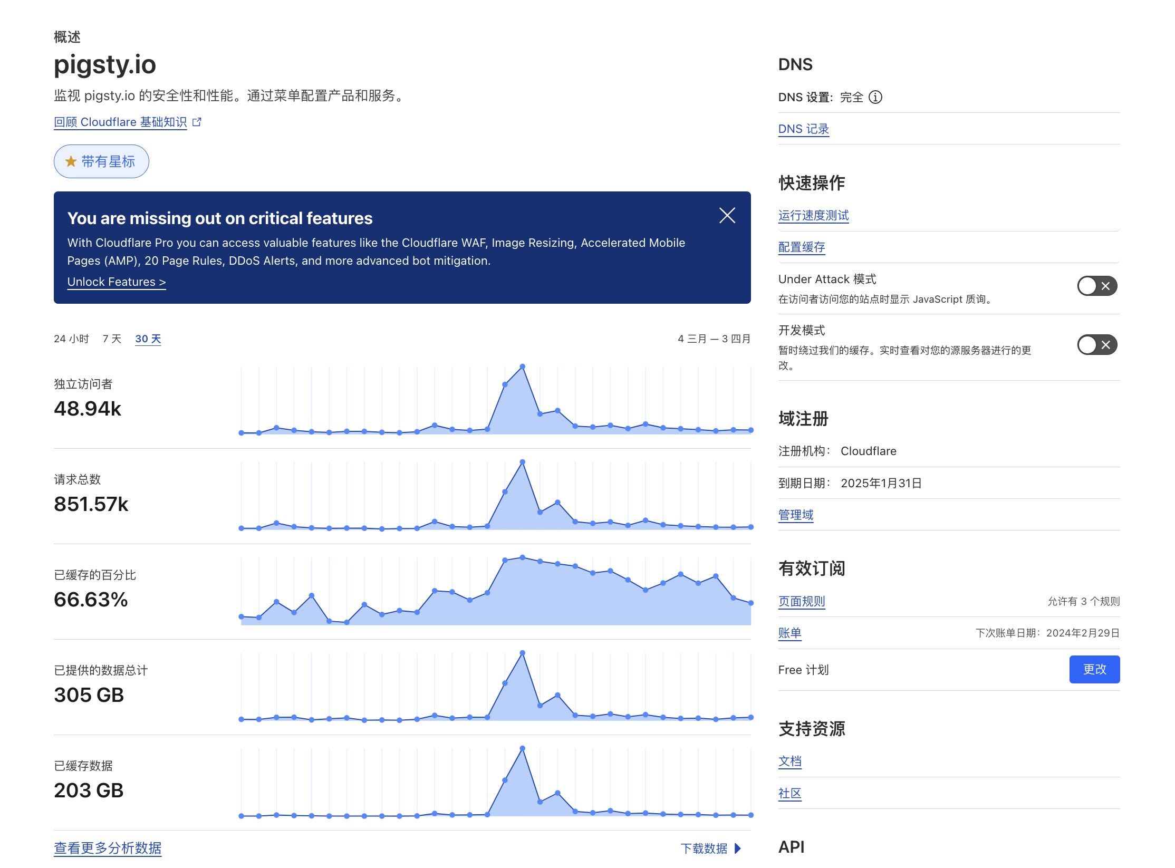Click the arrow next to 下载数据
The width and height of the screenshot is (1175, 868).
coord(738,848)
